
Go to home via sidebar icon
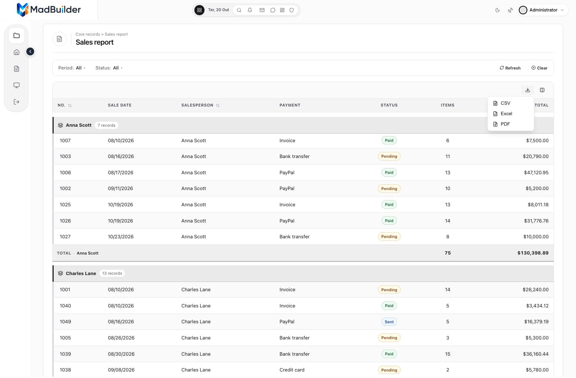click(17, 52)
